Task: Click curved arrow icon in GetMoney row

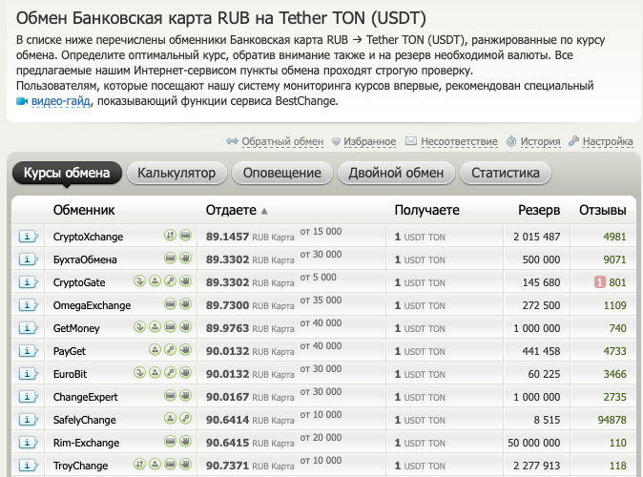Action: coord(140,327)
